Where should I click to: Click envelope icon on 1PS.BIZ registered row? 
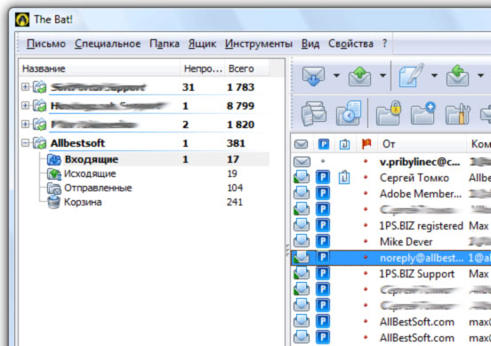302,225
